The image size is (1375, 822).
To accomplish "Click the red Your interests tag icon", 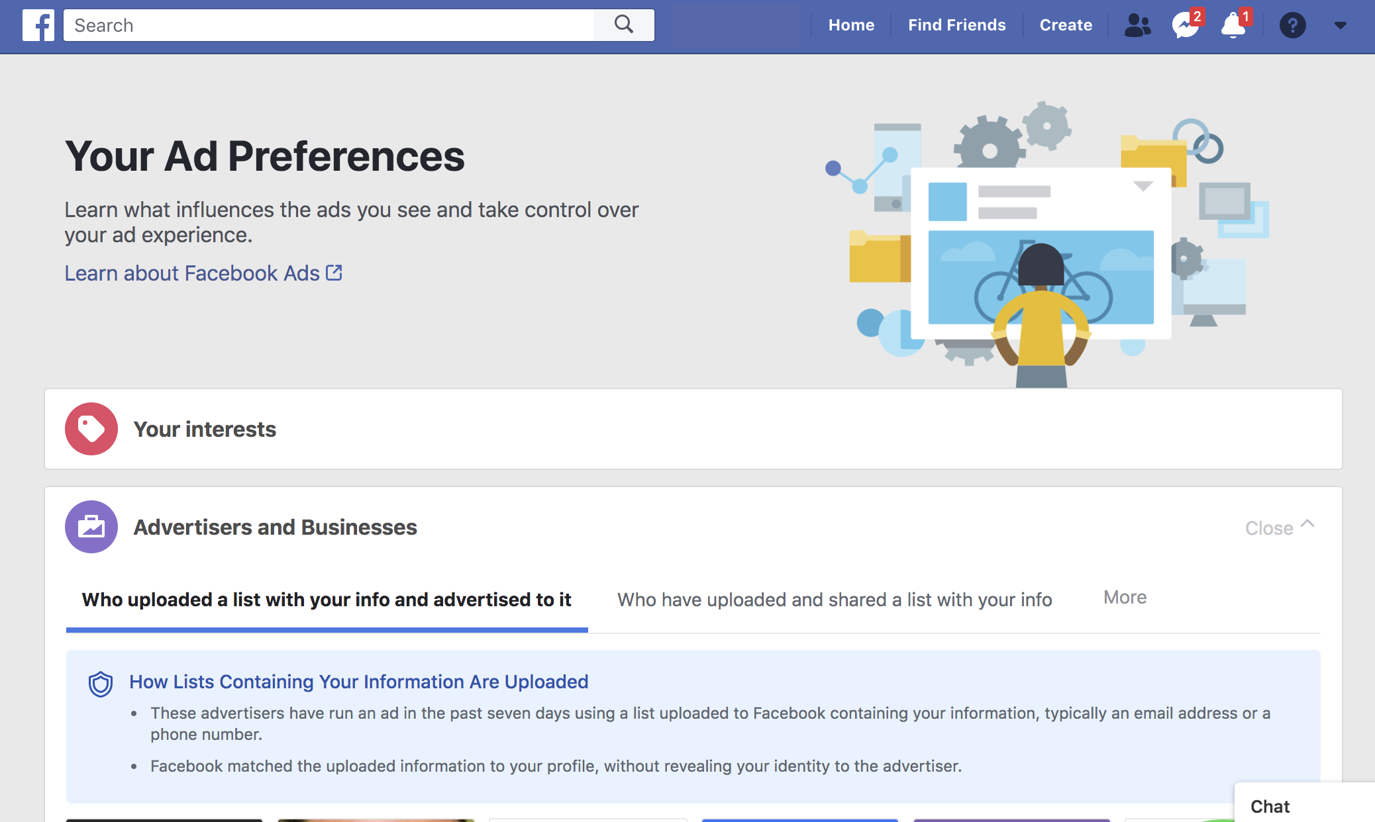I will coord(91,429).
